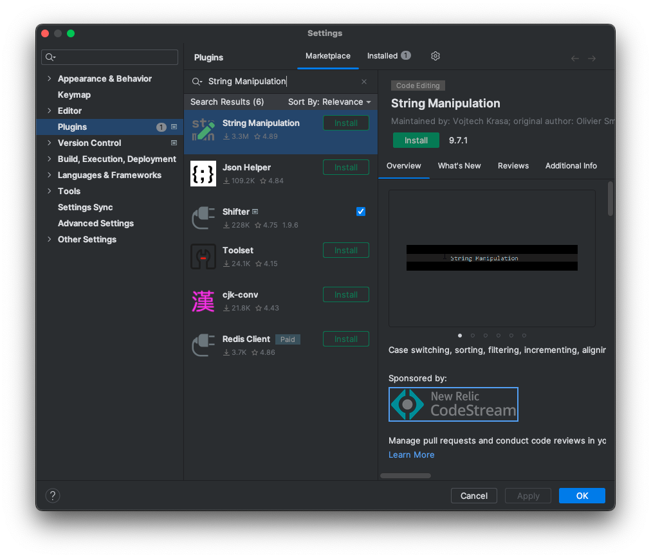Expand the Tools settings node
This screenshot has height=558, width=651.
coord(50,191)
